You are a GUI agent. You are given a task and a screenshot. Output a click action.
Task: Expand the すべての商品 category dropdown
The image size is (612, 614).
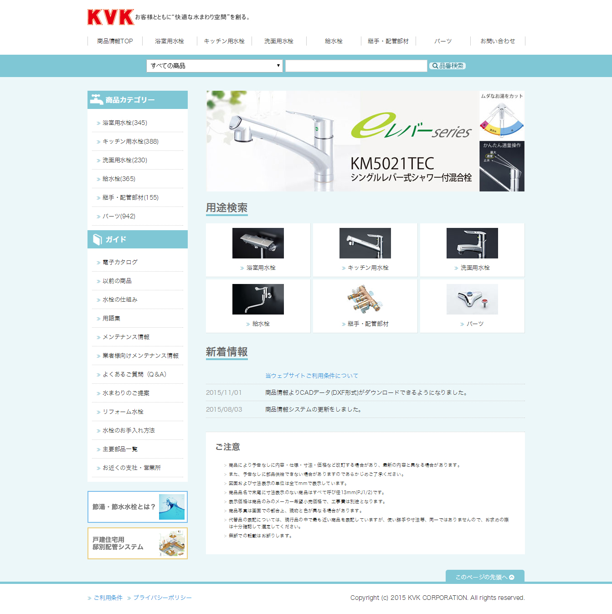click(x=215, y=66)
